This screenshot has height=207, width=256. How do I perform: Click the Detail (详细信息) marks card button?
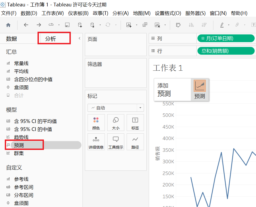point(96,142)
